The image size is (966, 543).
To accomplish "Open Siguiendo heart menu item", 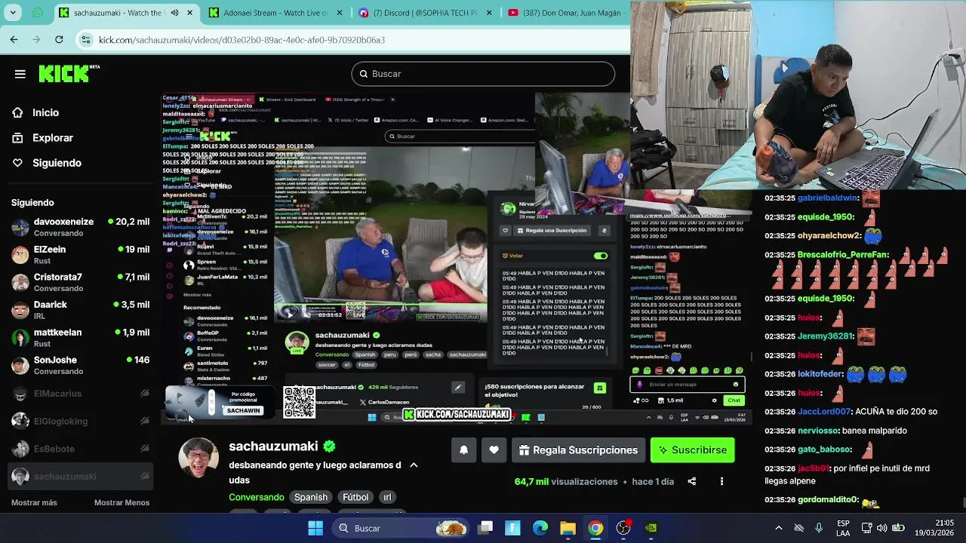I will click(x=57, y=163).
